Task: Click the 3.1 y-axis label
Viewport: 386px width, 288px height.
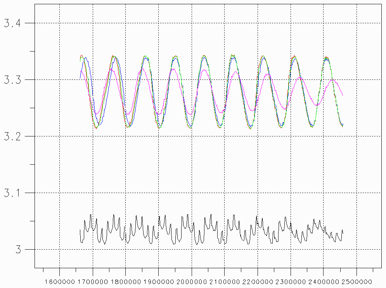Action: 12,193
